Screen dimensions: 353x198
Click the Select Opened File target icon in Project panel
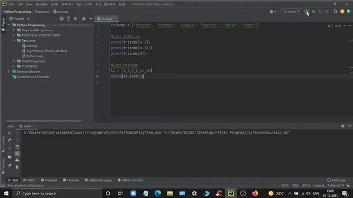(x=62, y=19)
